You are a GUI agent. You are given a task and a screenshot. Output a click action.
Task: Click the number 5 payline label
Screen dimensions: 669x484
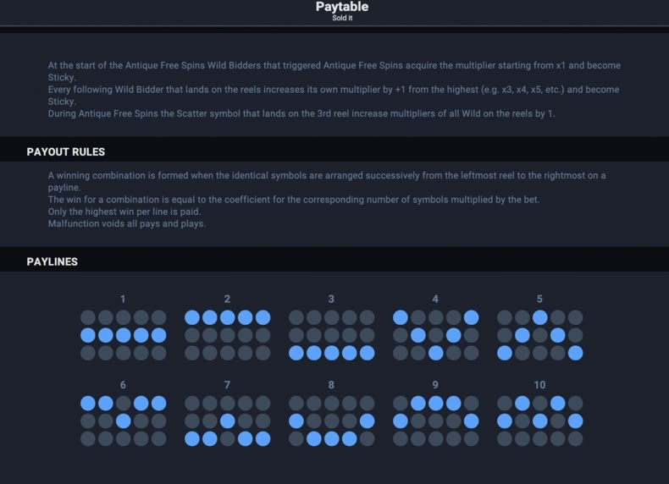point(539,299)
